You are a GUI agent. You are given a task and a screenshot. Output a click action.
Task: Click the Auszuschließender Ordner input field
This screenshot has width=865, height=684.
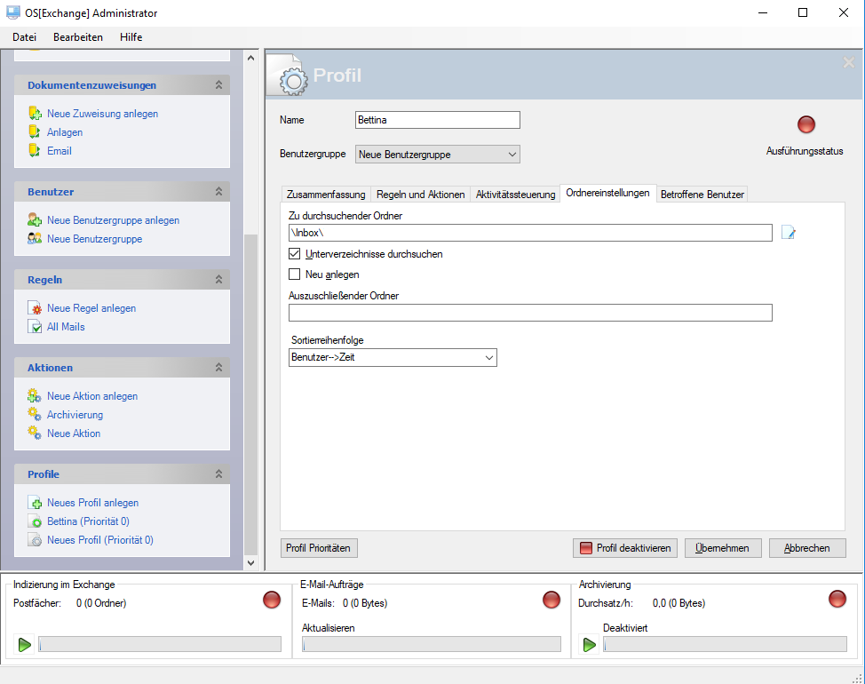(x=530, y=313)
